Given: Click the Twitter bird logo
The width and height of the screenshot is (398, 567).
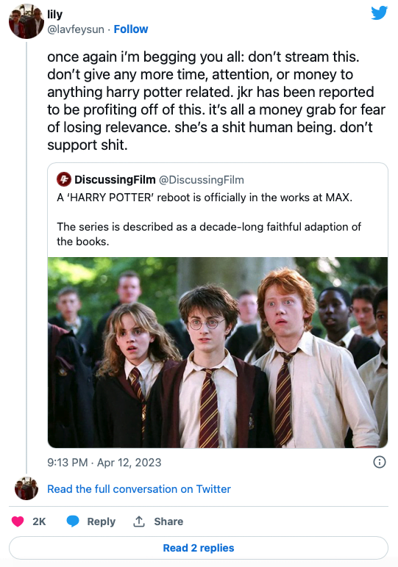Looking at the screenshot, I should click(379, 13).
